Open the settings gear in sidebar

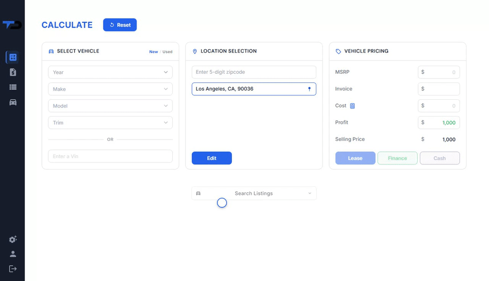13,239
